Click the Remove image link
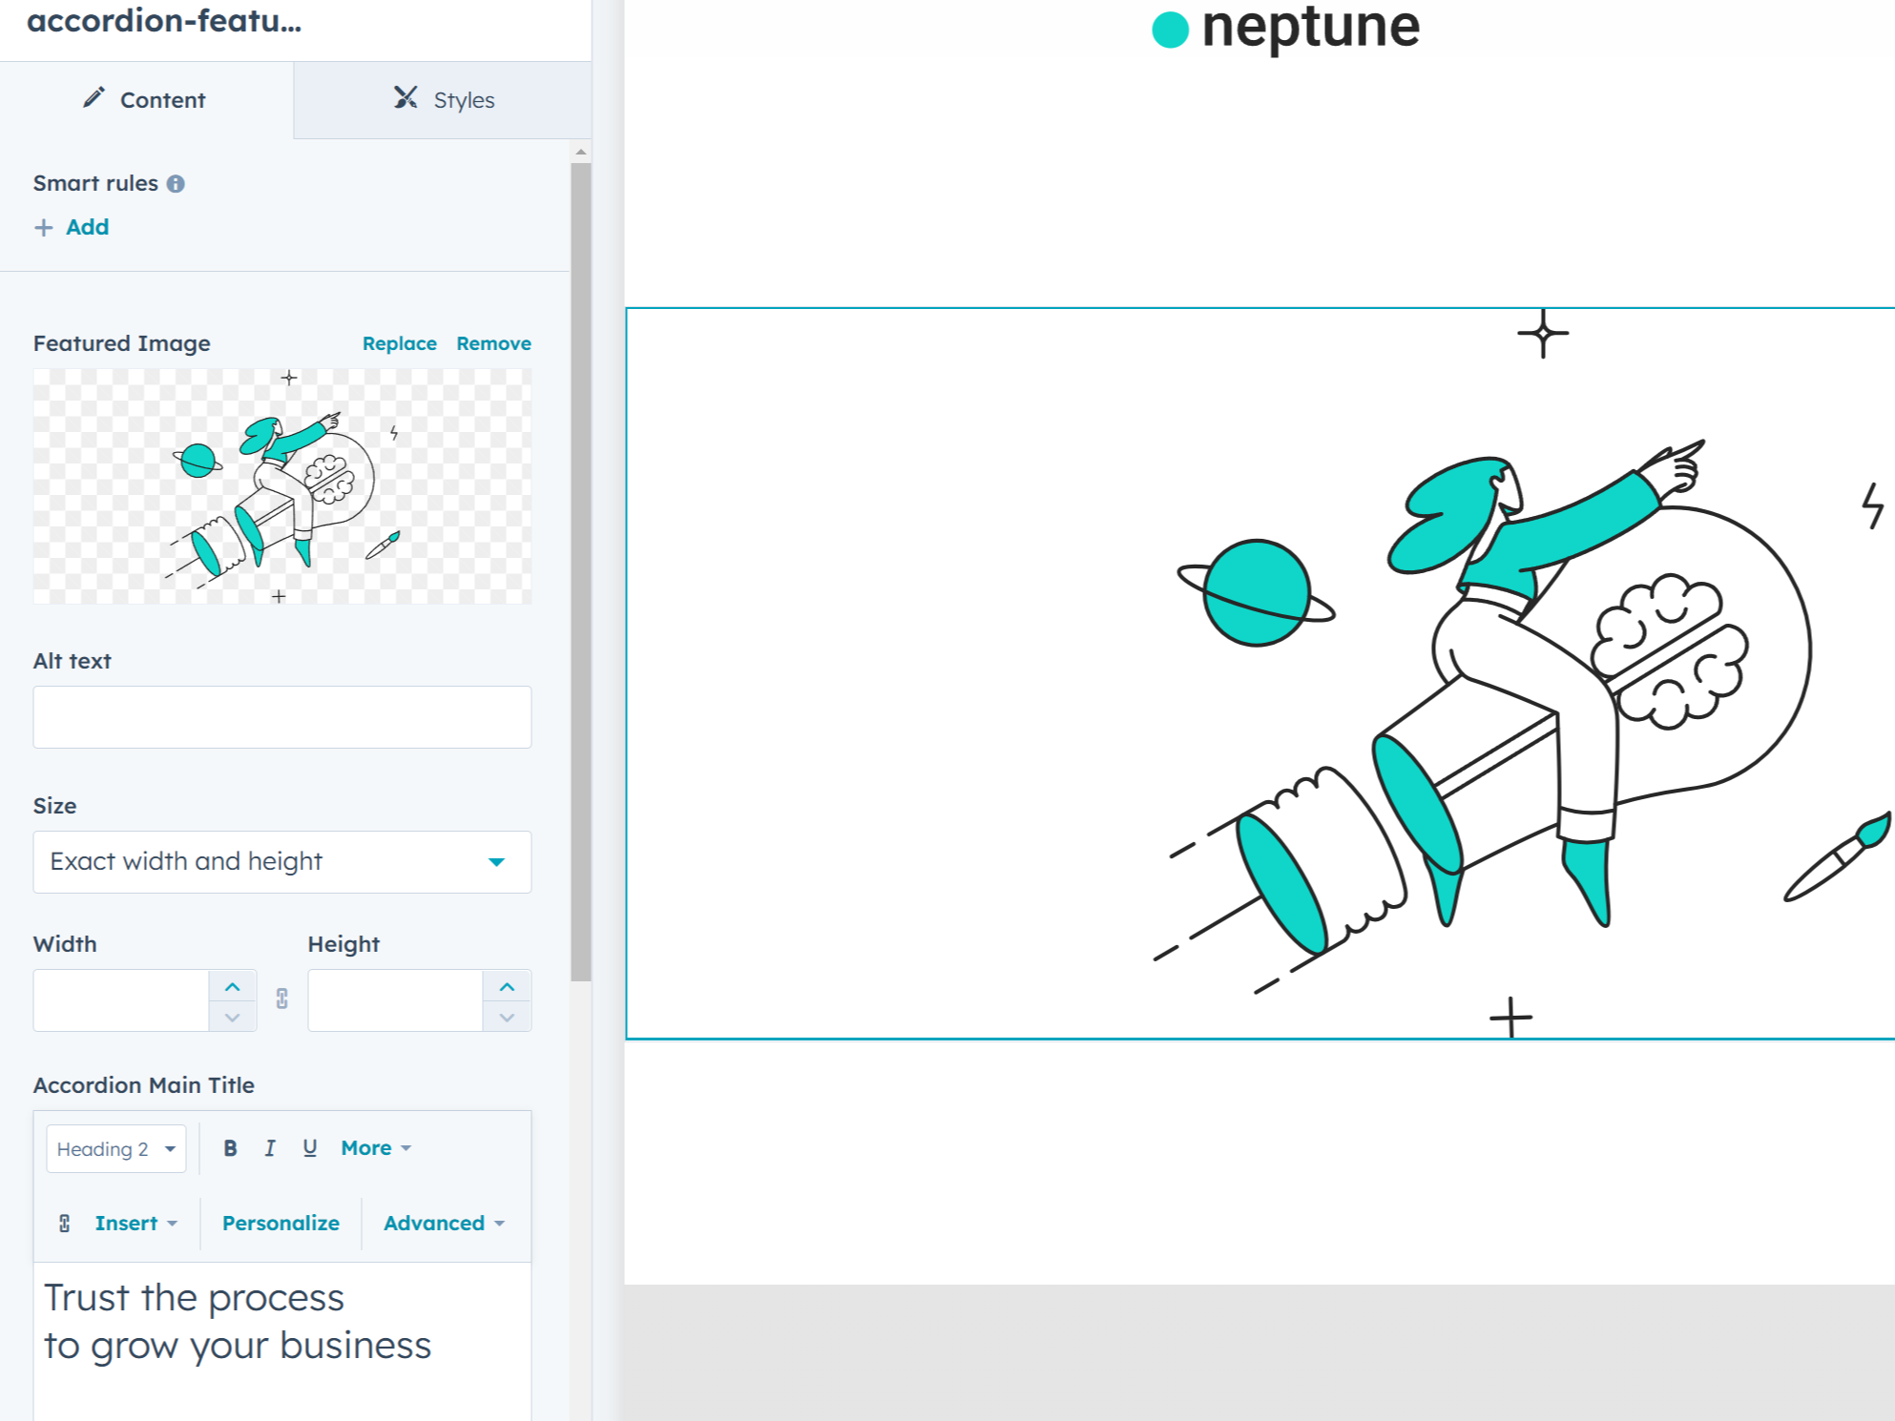The width and height of the screenshot is (1895, 1421). [493, 343]
